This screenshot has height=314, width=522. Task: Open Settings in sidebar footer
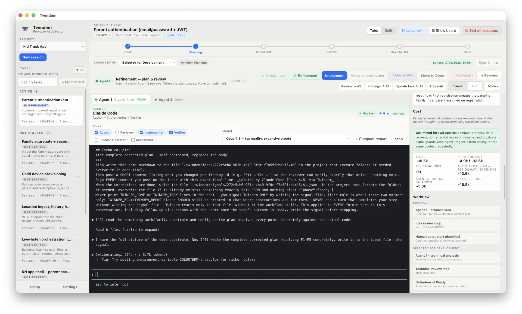[x=70, y=287]
